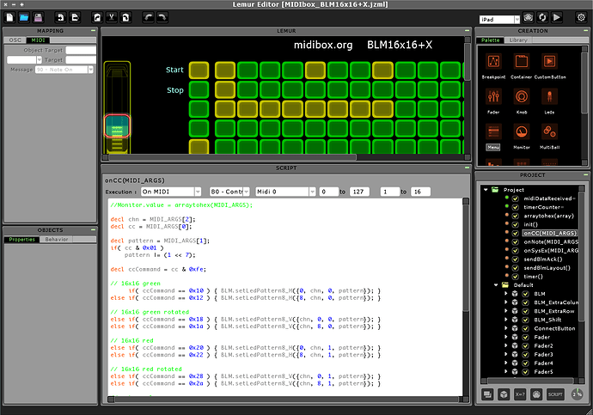This screenshot has width=593, height=415.
Task: Choose the Leds object from Creation palette
Action: click(x=547, y=97)
